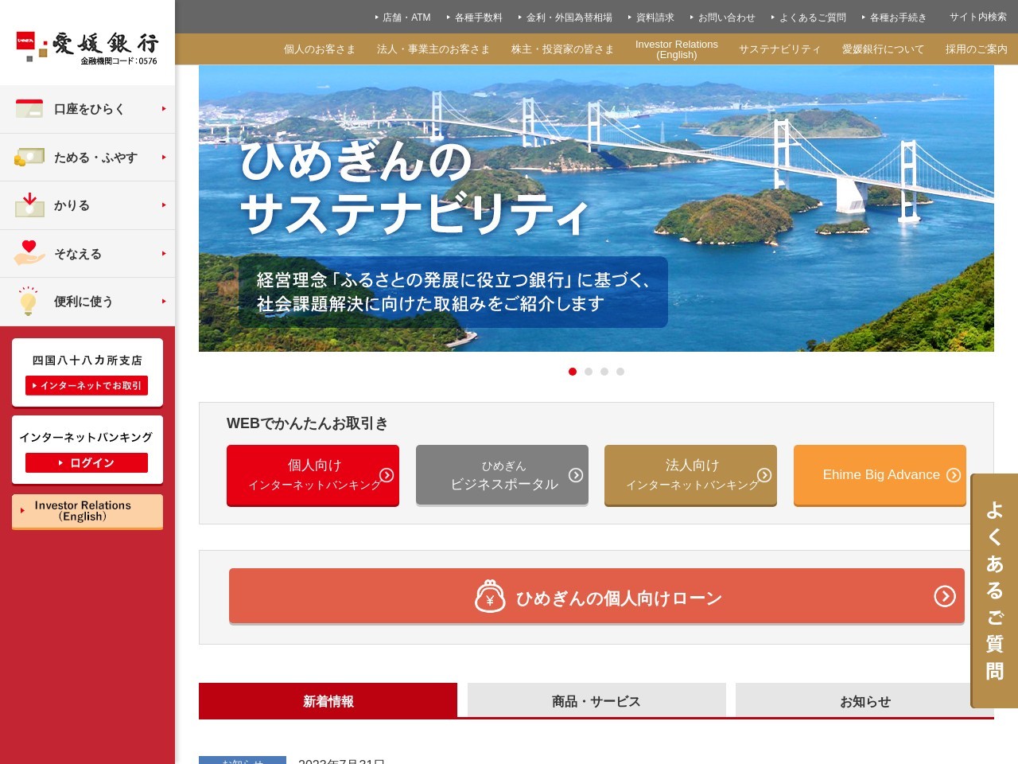Switch to the 商品・サービス tab
Image resolution: width=1018 pixels, height=764 pixels.
coord(596,700)
